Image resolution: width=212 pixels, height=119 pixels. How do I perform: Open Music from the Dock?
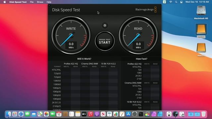(90, 114)
